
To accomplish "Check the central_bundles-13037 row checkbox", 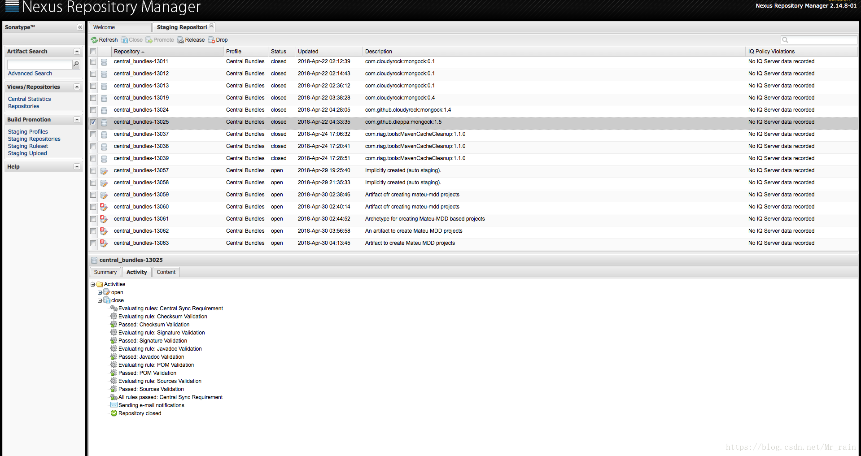I will (93, 134).
